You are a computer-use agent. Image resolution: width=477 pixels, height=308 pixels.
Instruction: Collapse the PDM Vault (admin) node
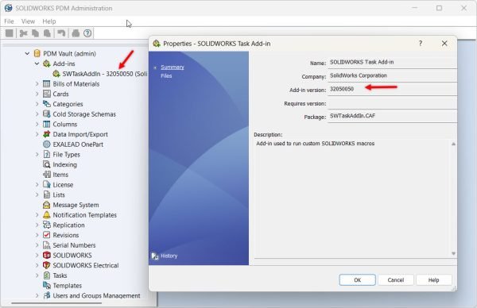pos(27,53)
